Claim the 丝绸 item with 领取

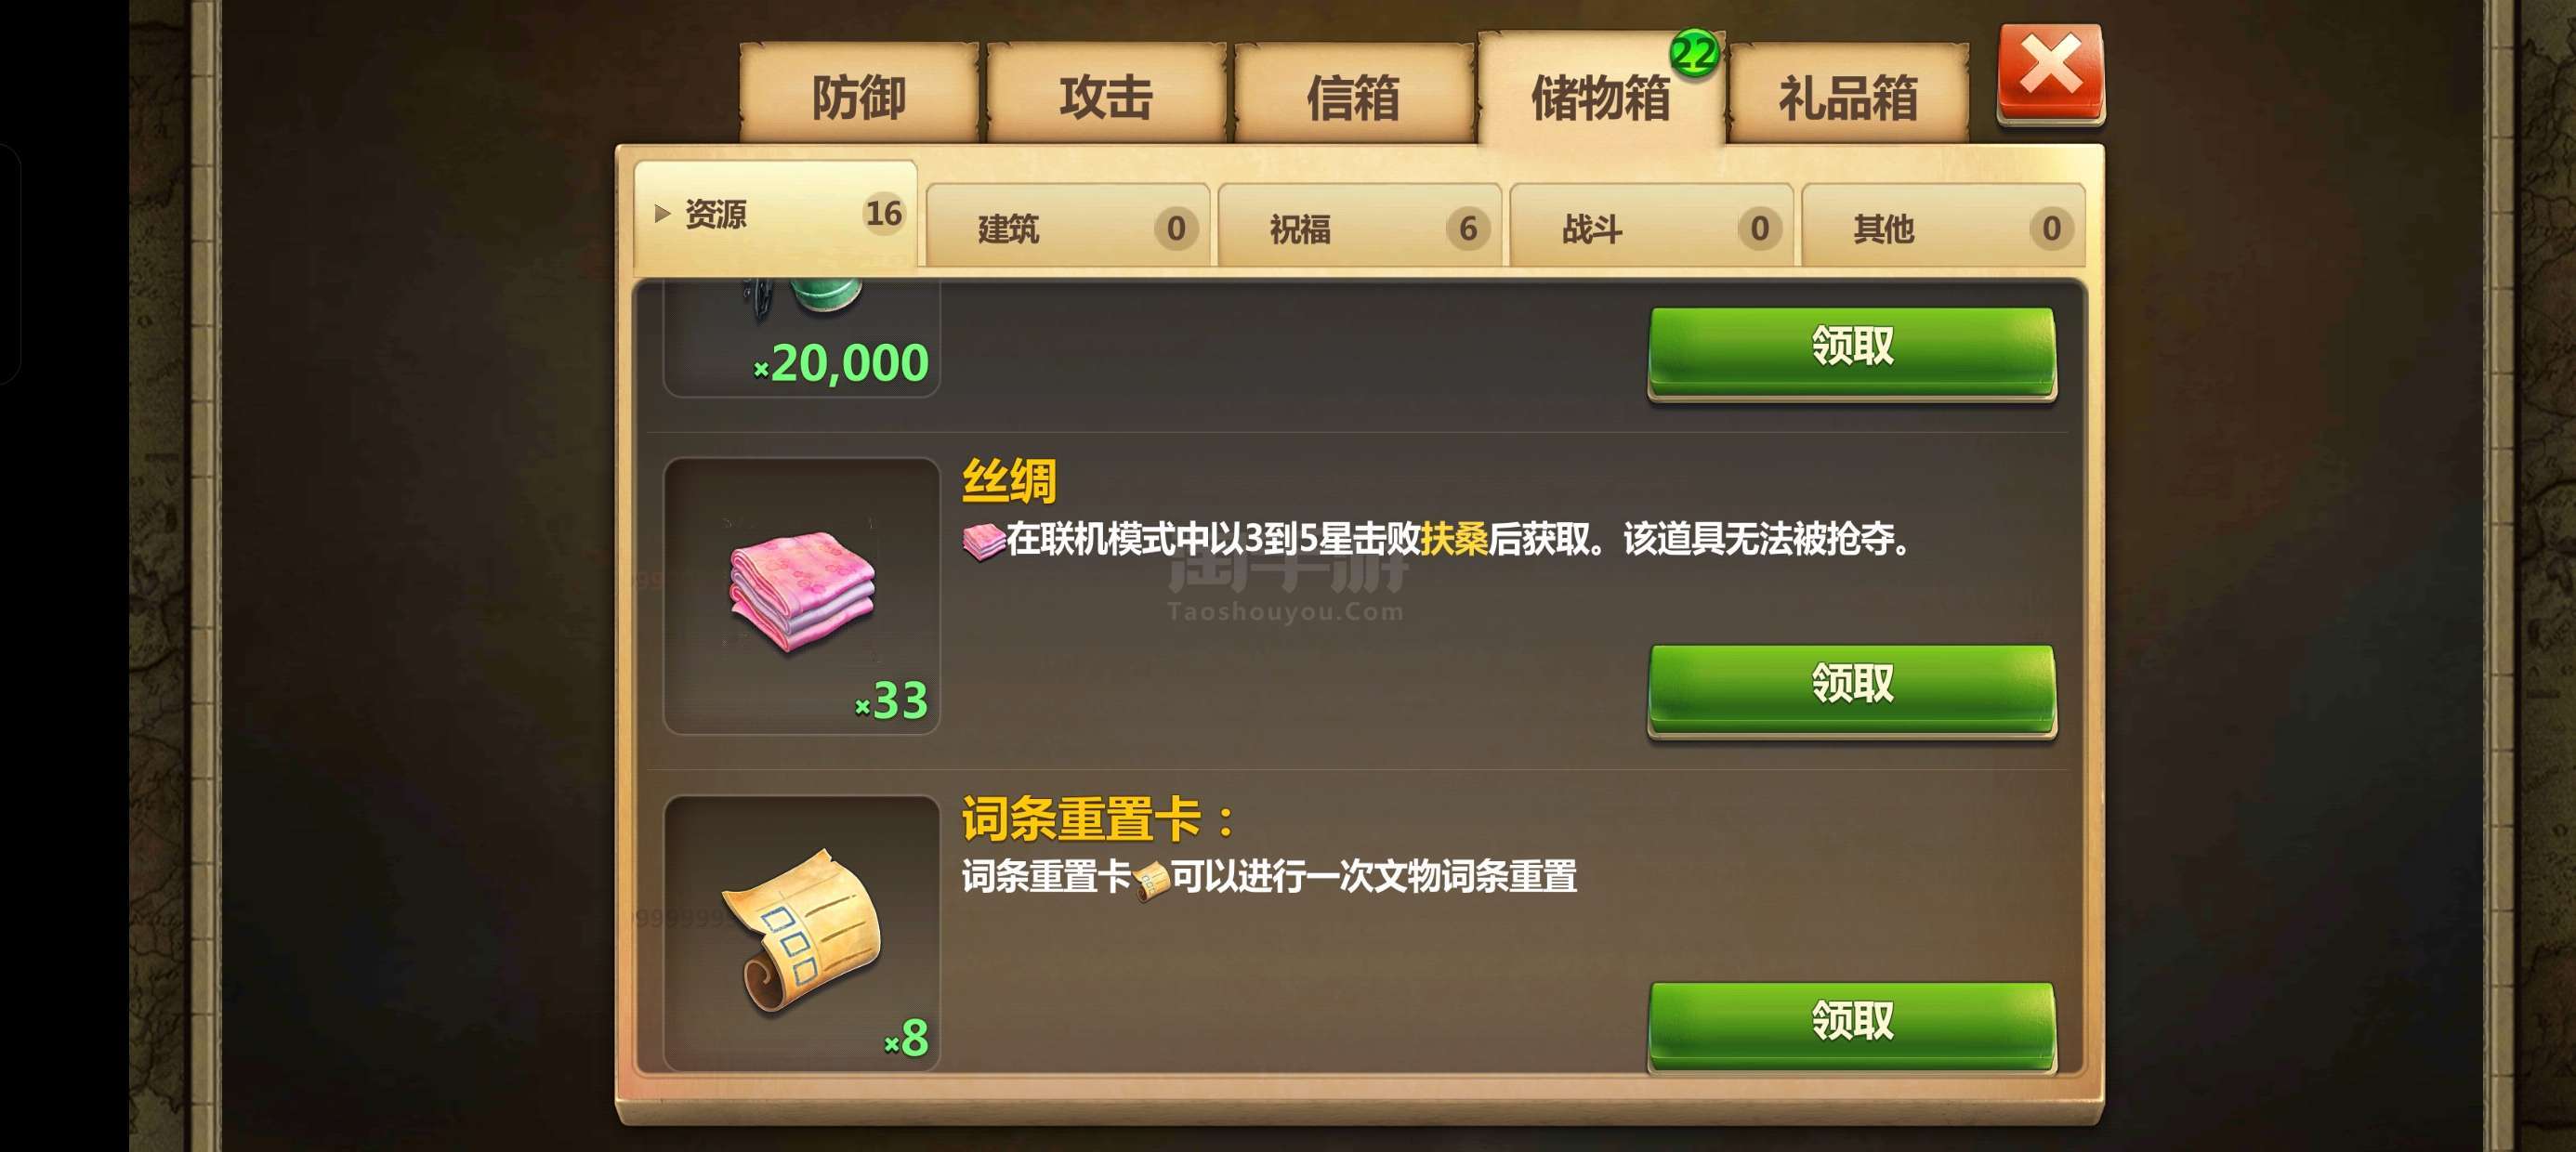[1852, 689]
